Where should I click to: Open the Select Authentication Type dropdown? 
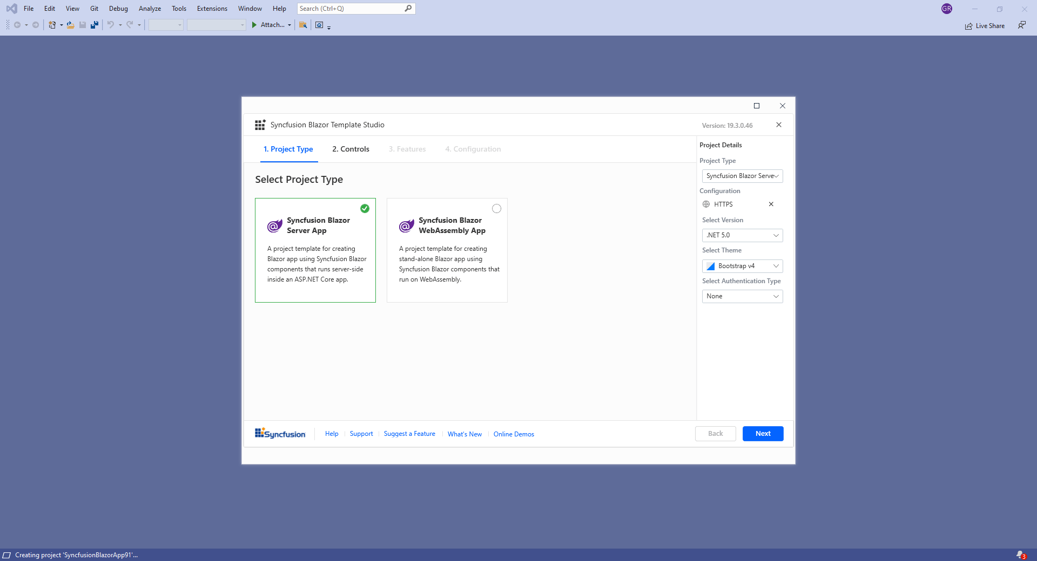coord(742,296)
